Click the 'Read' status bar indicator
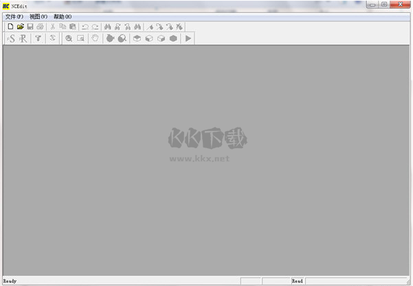 pos(298,281)
